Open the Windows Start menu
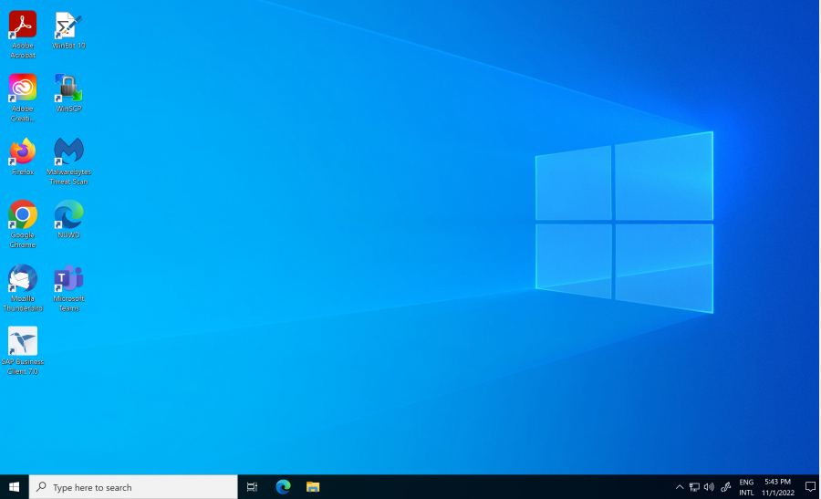 pos(14,487)
